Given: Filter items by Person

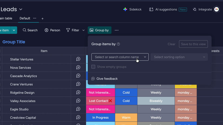Looking at the screenshot, I should (52, 30).
